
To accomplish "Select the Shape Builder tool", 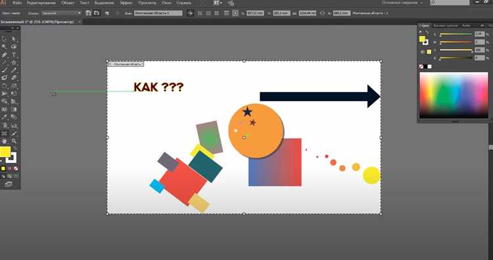I will pos(5,101).
